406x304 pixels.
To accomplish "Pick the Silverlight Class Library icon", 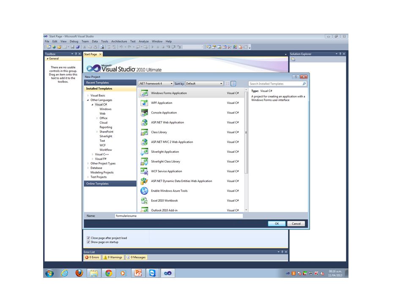I will coord(144,162).
